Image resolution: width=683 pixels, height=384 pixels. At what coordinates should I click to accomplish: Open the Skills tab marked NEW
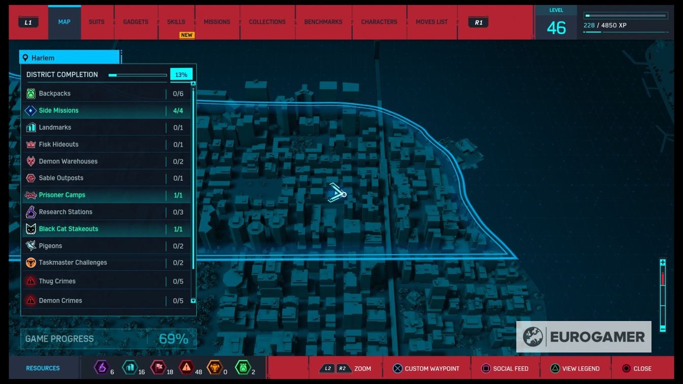[176, 22]
